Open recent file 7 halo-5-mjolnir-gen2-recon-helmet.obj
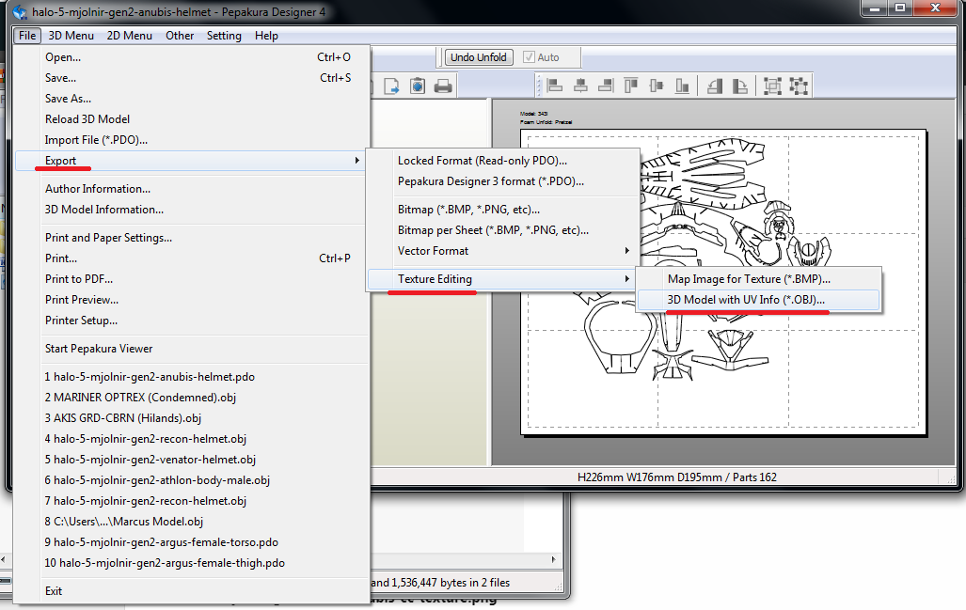966x610 pixels. pyautogui.click(x=192, y=501)
